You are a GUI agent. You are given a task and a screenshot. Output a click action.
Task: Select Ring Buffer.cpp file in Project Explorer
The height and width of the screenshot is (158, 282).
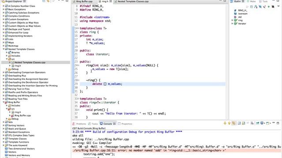(22, 115)
